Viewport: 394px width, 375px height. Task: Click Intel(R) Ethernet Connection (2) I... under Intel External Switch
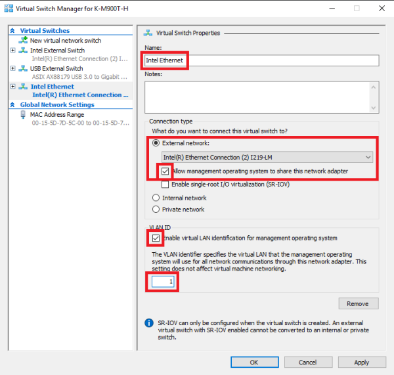point(79,58)
